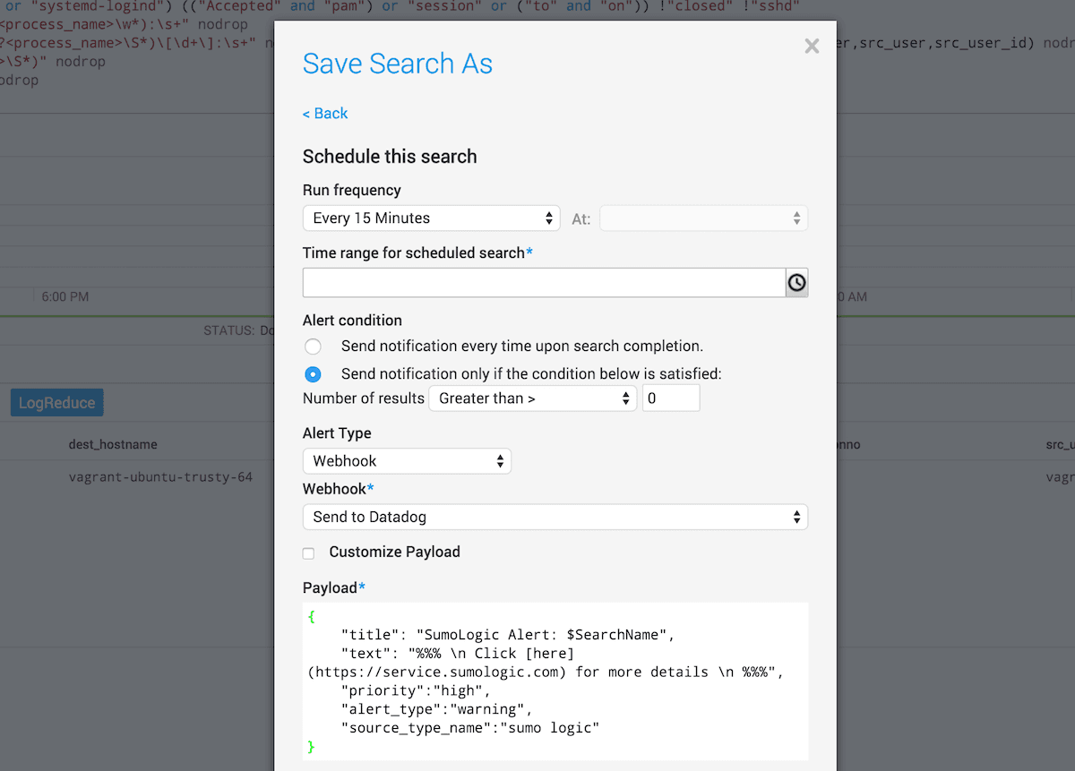Viewport: 1075px width, 771px height.
Task: Click the Customize Payload label text
Action: (x=395, y=552)
